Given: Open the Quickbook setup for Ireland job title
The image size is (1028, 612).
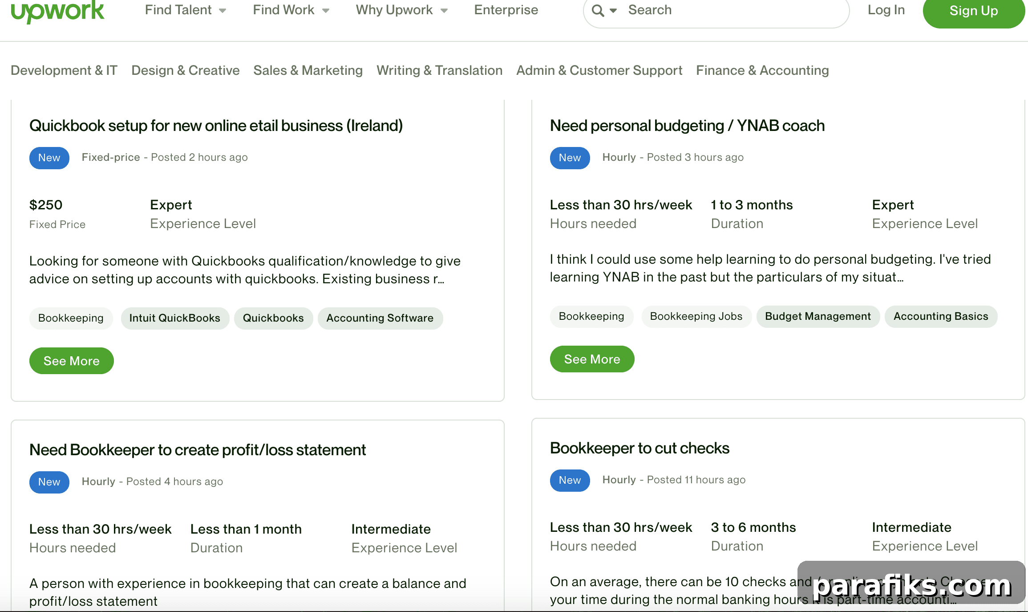Looking at the screenshot, I should click(216, 126).
